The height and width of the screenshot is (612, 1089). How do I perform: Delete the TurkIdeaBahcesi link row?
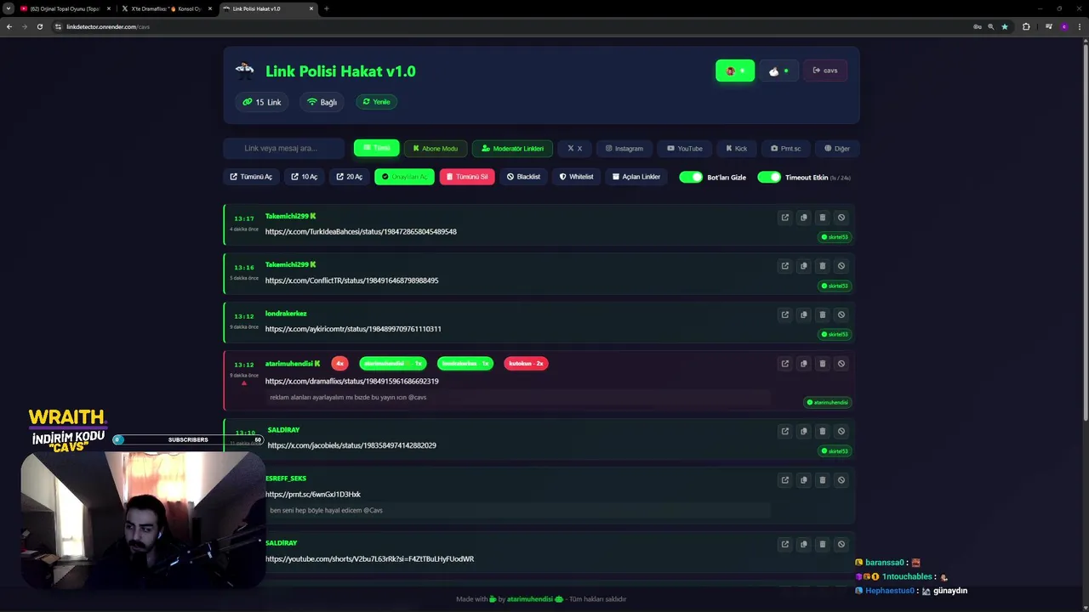(x=822, y=218)
